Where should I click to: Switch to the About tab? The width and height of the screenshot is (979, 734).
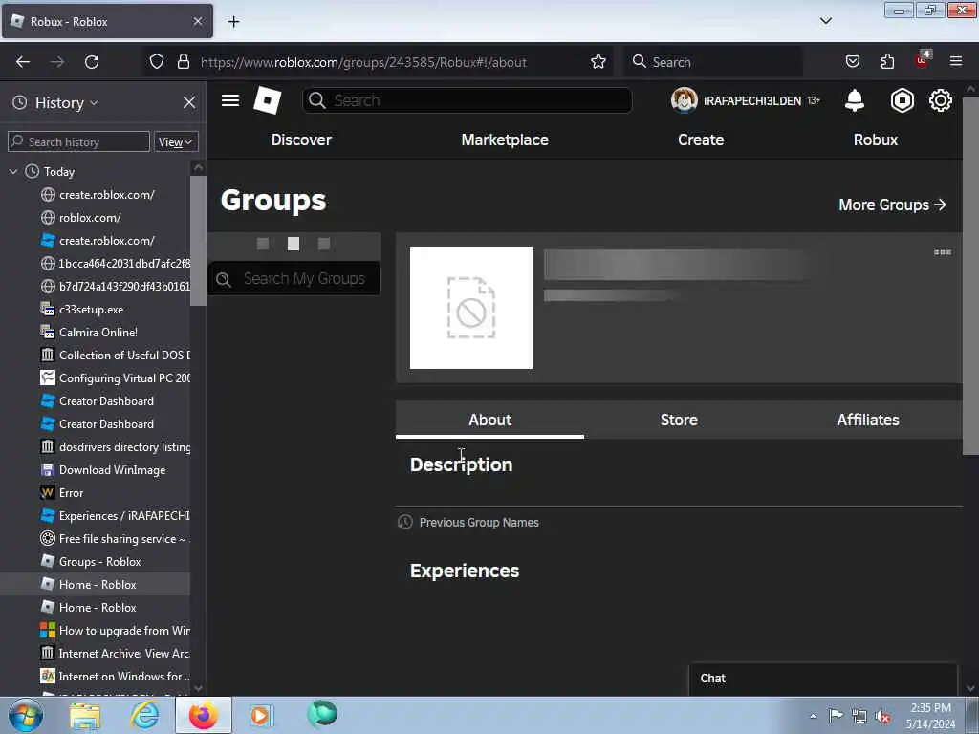click(490, 421)
